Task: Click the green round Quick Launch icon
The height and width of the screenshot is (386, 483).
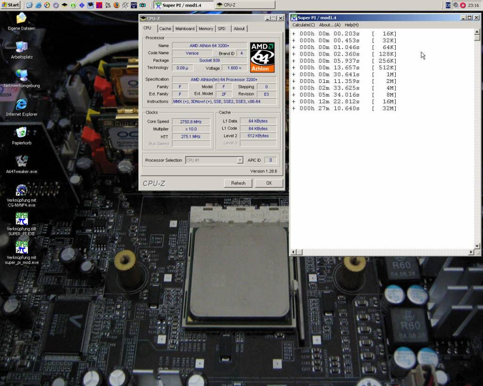Action: coord(73,5)
